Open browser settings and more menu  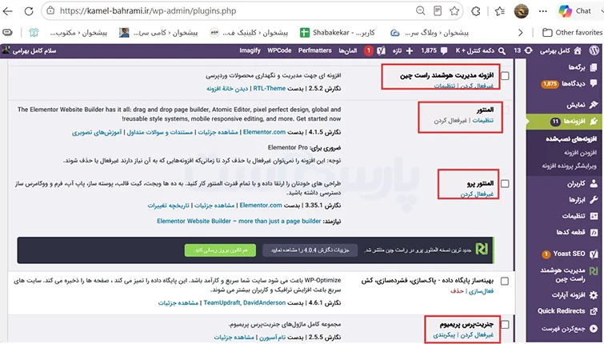point(543,11)
